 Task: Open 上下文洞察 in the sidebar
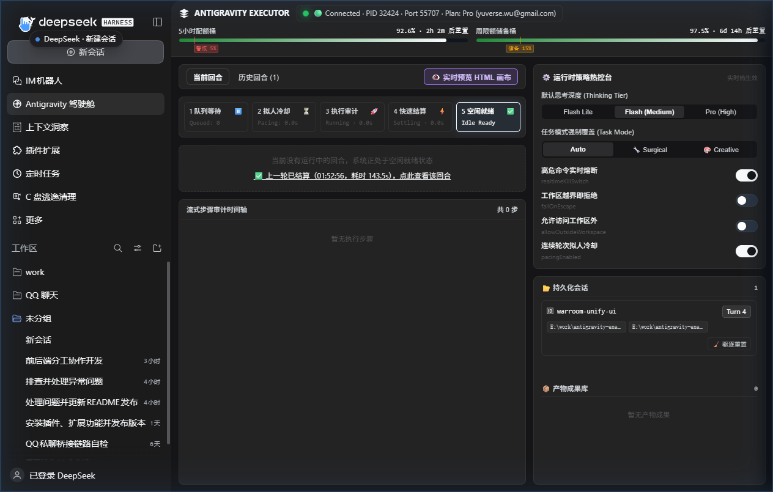(x=86, y=127)
